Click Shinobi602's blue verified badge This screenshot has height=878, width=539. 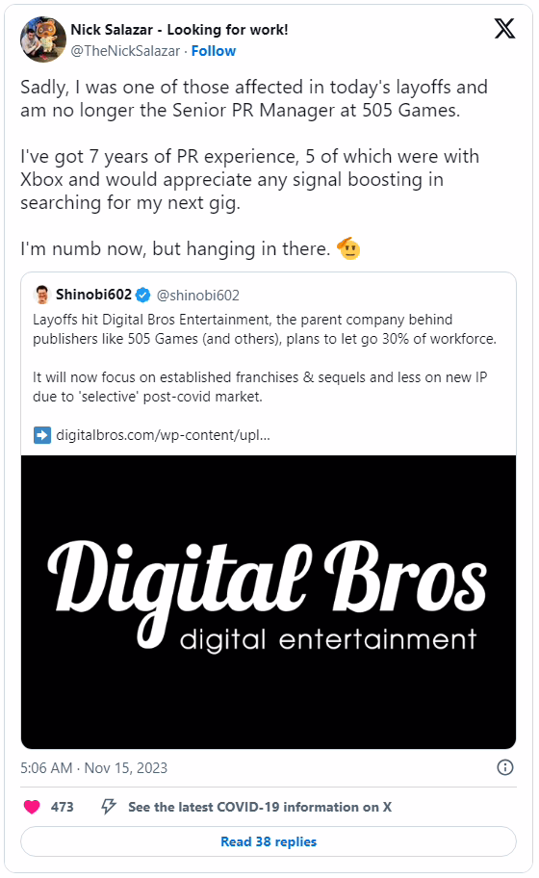pos(143,295)
